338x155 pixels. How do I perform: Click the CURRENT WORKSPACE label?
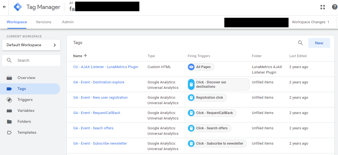click(24, 36)
